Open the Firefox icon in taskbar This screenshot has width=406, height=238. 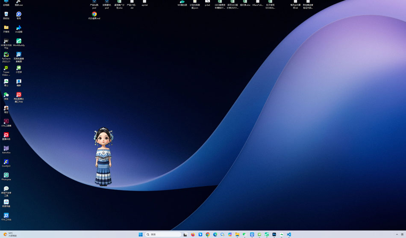coord(193,235)
